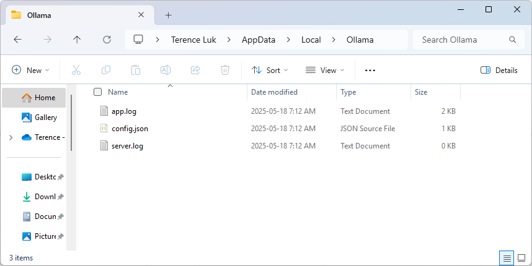Expand the Terence OneDrive tree node

pyautogui.click(x=11, y=137)
